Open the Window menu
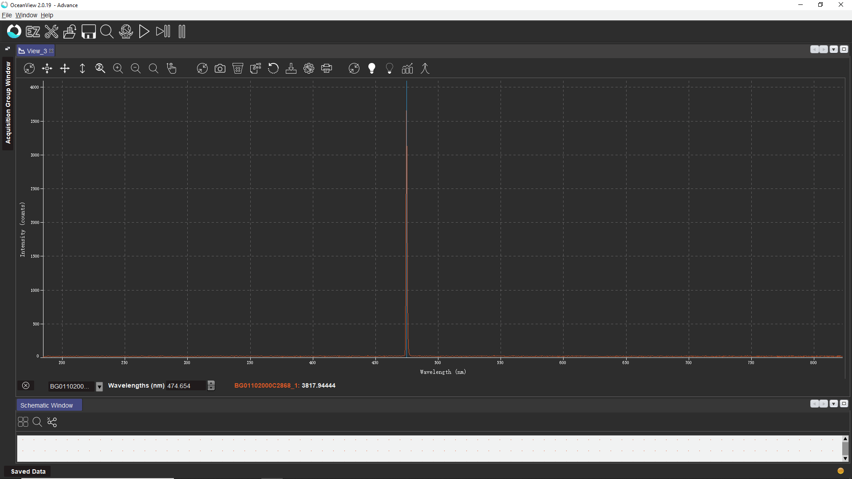 point(26,15)
